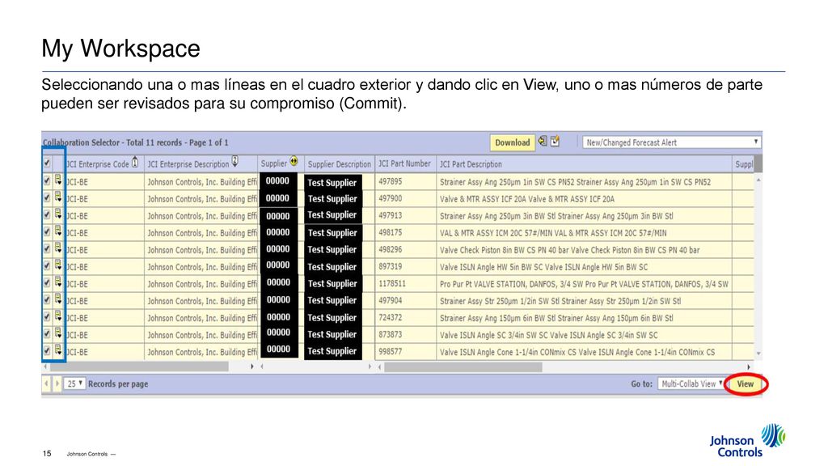Click the Download button
The image size is (828, 466).
512,142
